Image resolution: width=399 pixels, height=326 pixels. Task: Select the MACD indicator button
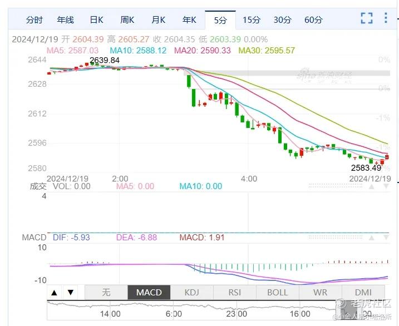[x=149, y=293]
